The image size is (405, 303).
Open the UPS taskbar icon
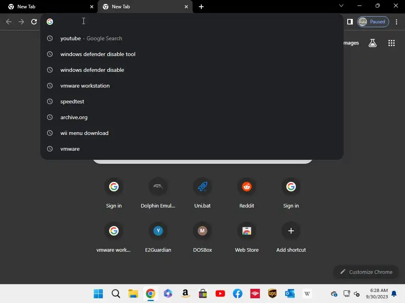pos(273,294)
